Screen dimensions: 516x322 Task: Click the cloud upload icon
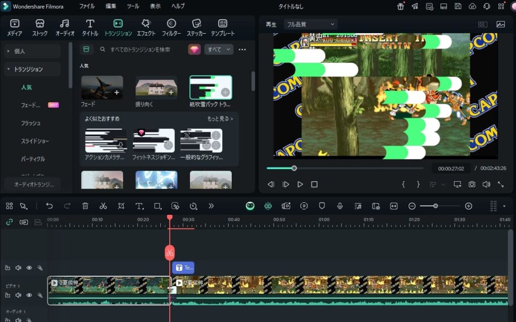[x=472, y=6]
